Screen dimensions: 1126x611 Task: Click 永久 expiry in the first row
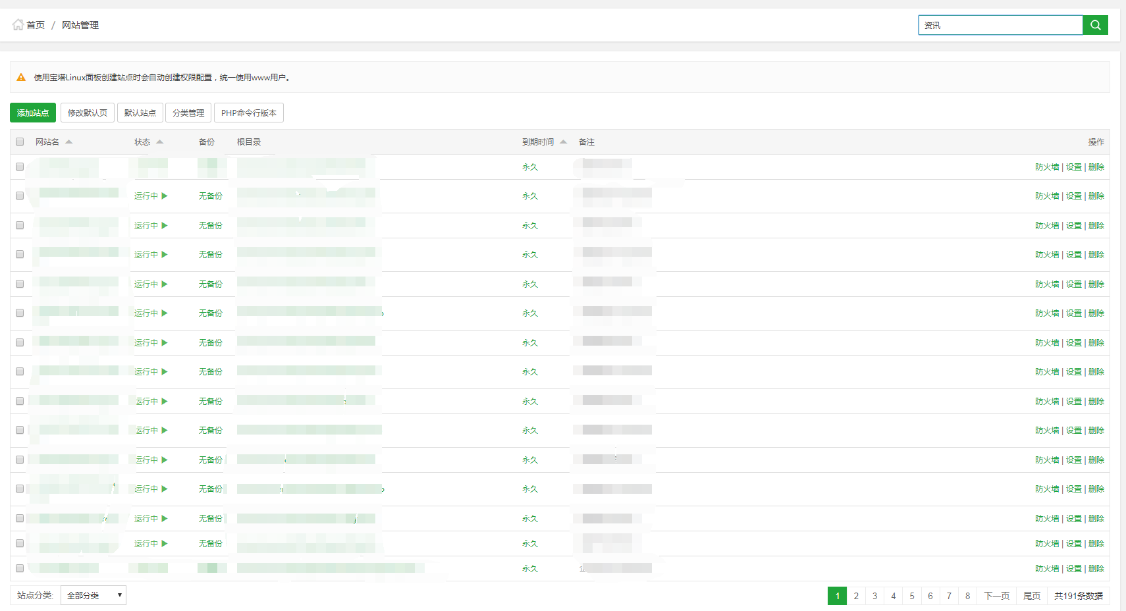[530, 167]
